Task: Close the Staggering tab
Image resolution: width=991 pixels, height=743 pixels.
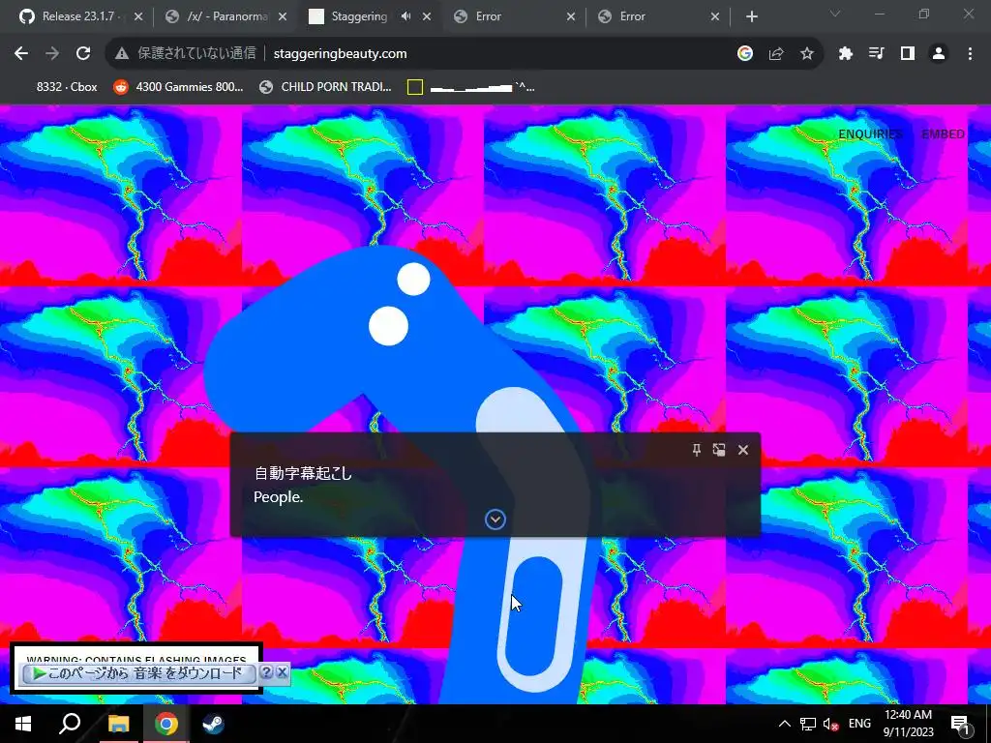Action: 427,16
